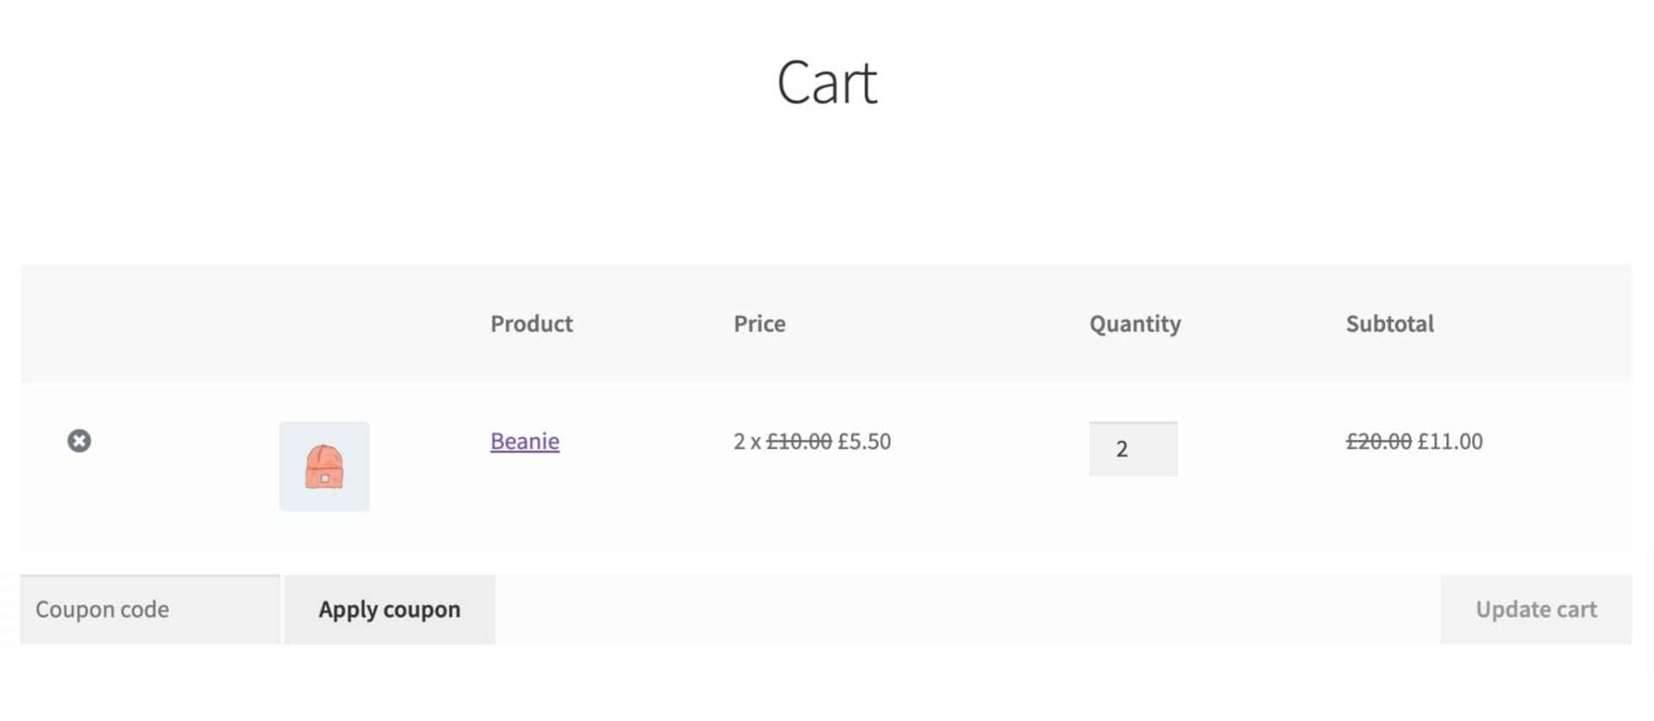
Task: Click the discounted £5.50 unit price
Action: [x=864, y=441]
